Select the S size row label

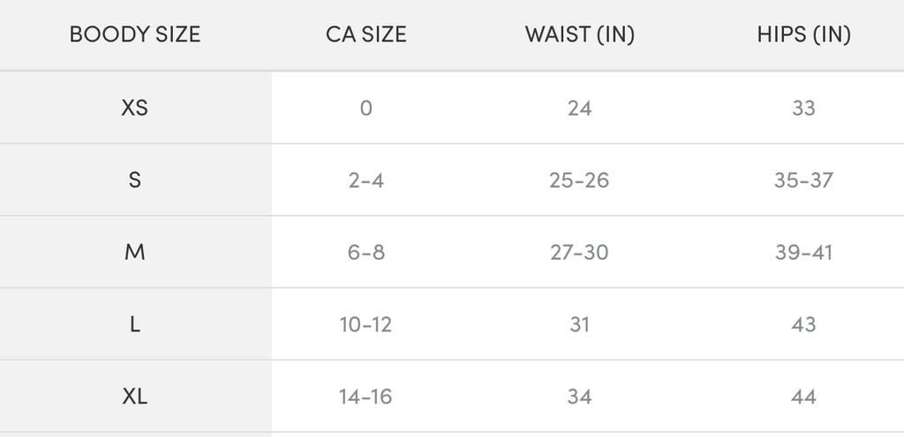[135, 181]
